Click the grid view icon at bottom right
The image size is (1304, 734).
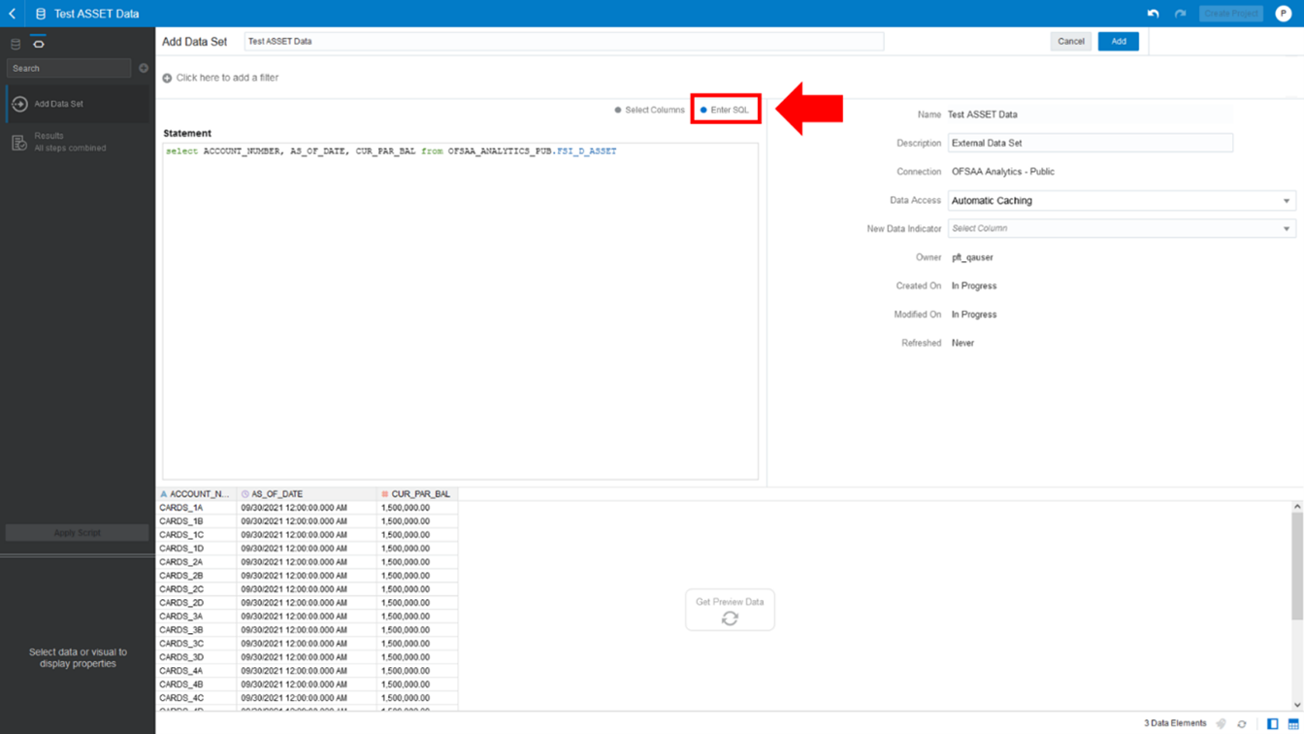point(1291,723)
